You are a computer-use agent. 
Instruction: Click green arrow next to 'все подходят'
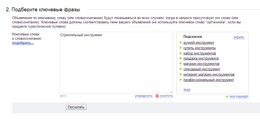click(227, 96)
